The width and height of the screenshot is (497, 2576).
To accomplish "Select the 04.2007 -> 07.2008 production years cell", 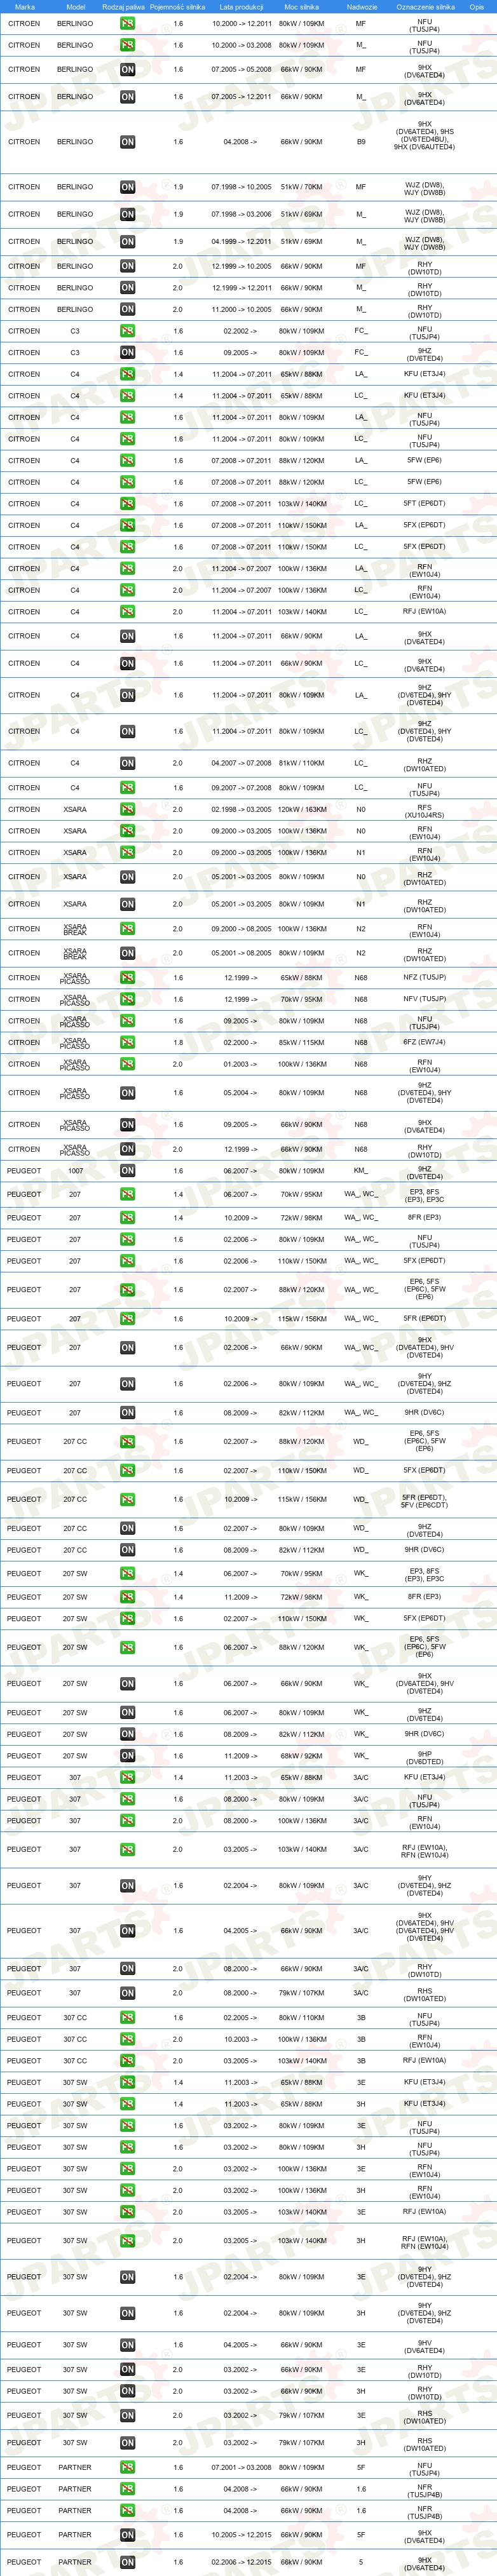I will pos(241,763).
